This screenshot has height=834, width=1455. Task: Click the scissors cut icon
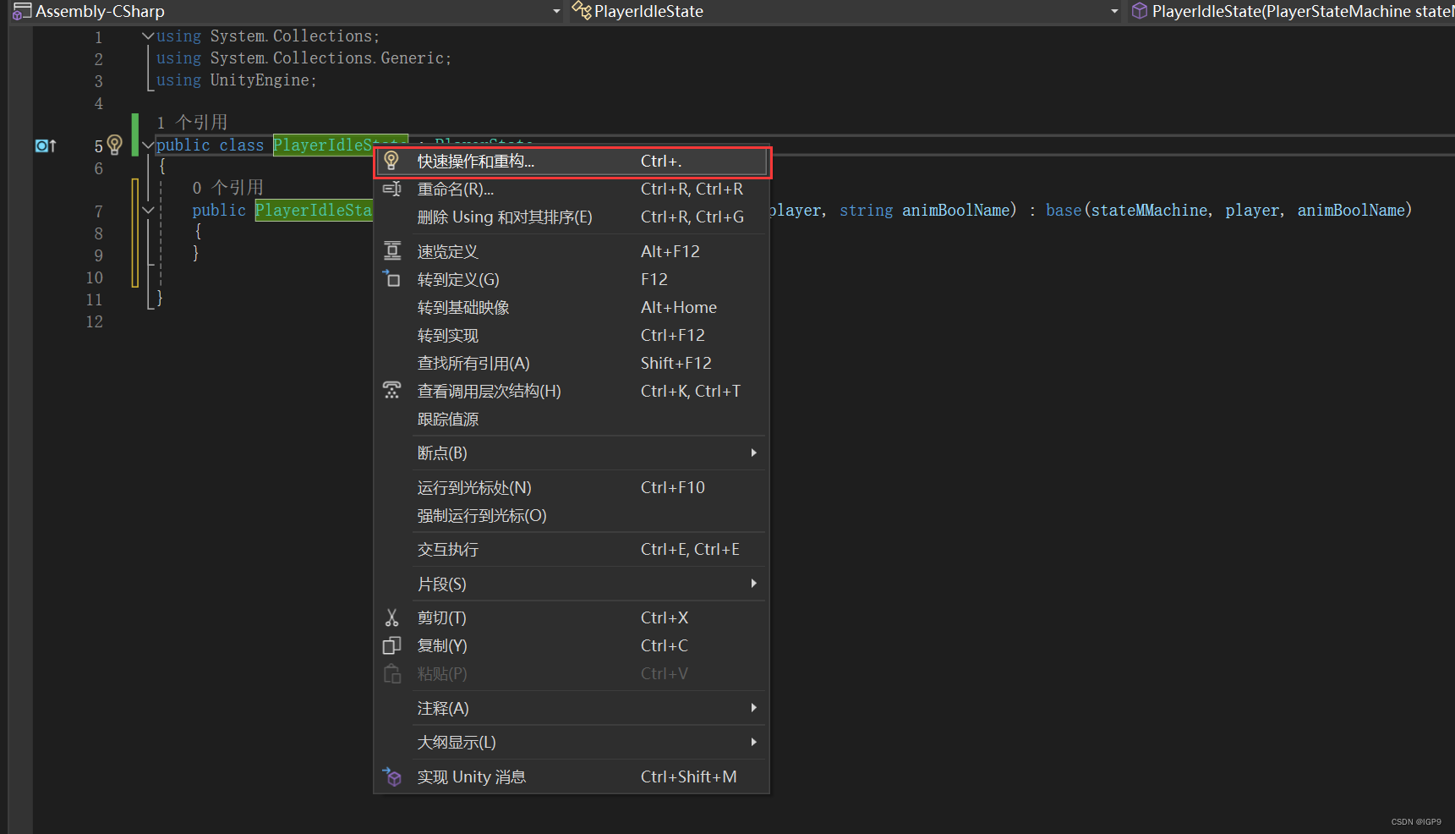(x=392, y=617)
